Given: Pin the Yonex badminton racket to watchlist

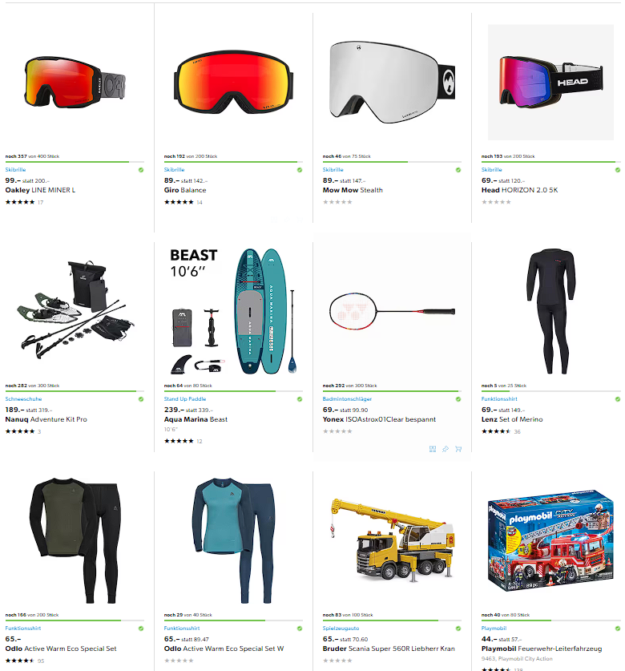Looking at the screenshot, I should pos(446,449).
